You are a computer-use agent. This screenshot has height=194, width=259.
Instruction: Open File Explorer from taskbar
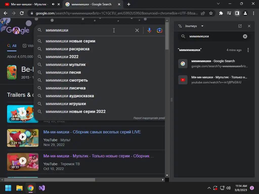(19, 188)
